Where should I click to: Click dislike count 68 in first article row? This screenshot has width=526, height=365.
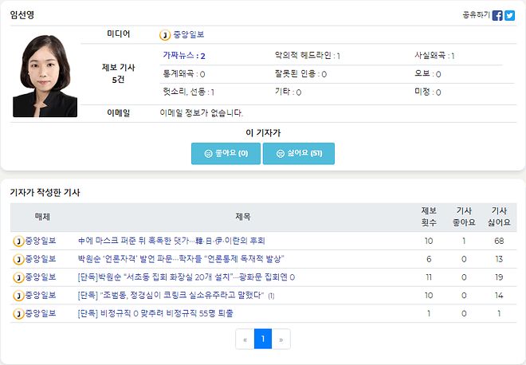point(499,241)
